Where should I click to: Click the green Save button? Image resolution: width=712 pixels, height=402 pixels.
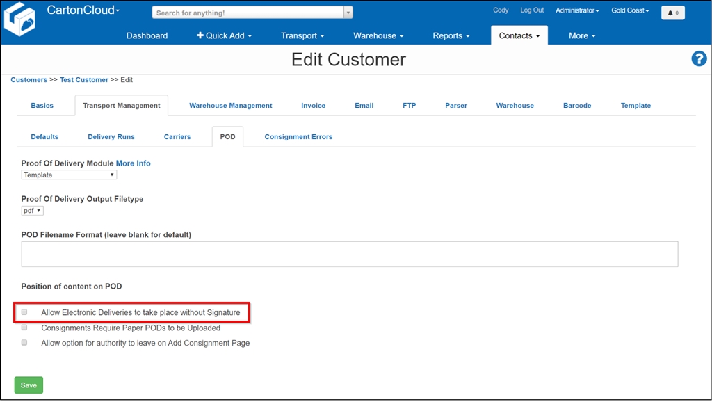point(29,385)
